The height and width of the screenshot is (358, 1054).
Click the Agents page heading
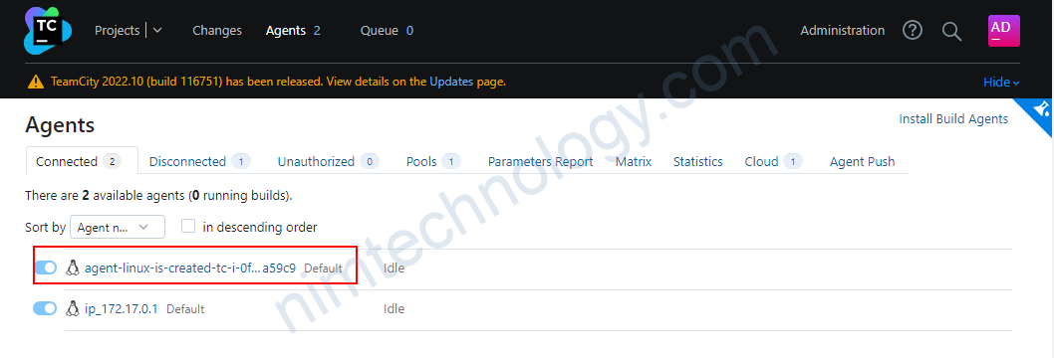[60, 124]
